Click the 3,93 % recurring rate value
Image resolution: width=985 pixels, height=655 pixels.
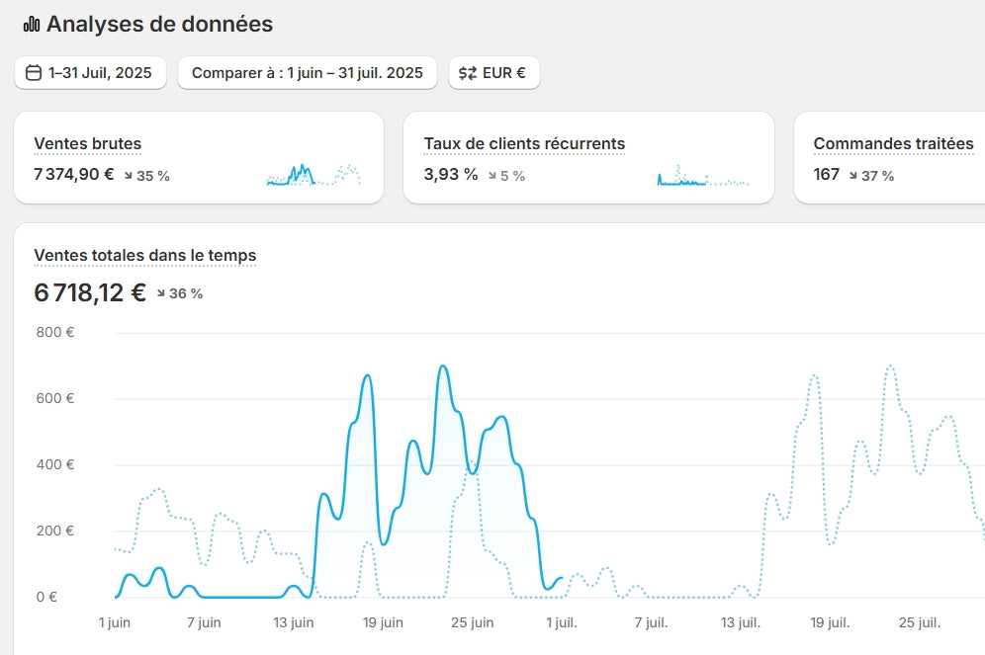[x=451, y=175]
